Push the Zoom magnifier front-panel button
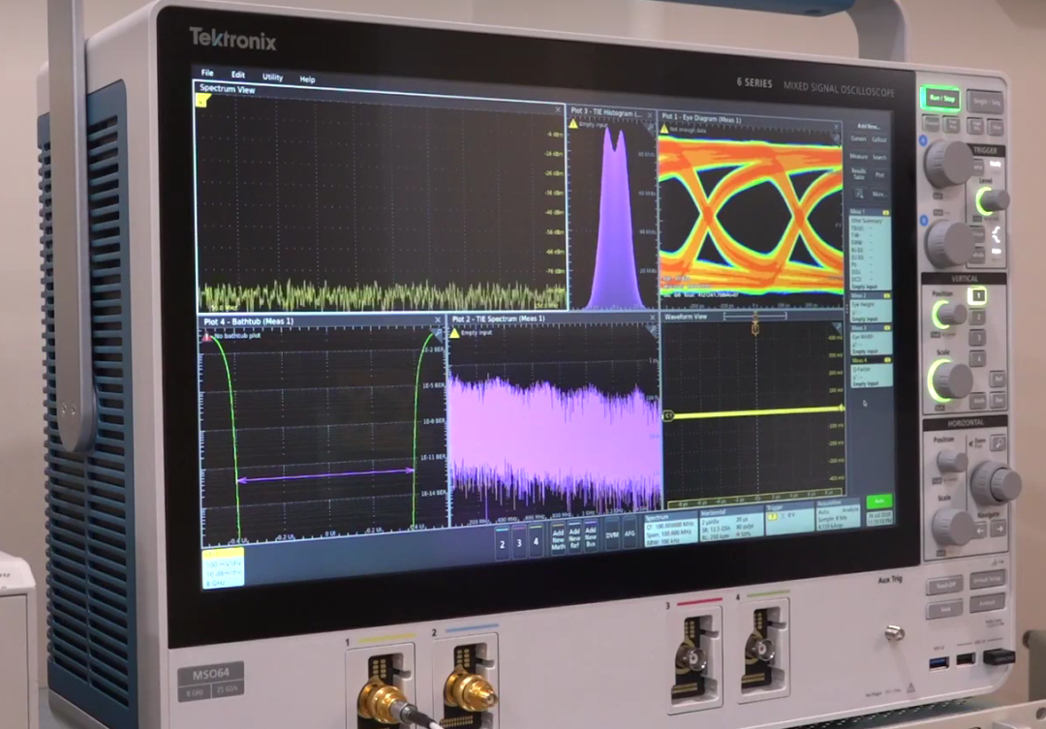 [998, 442]
